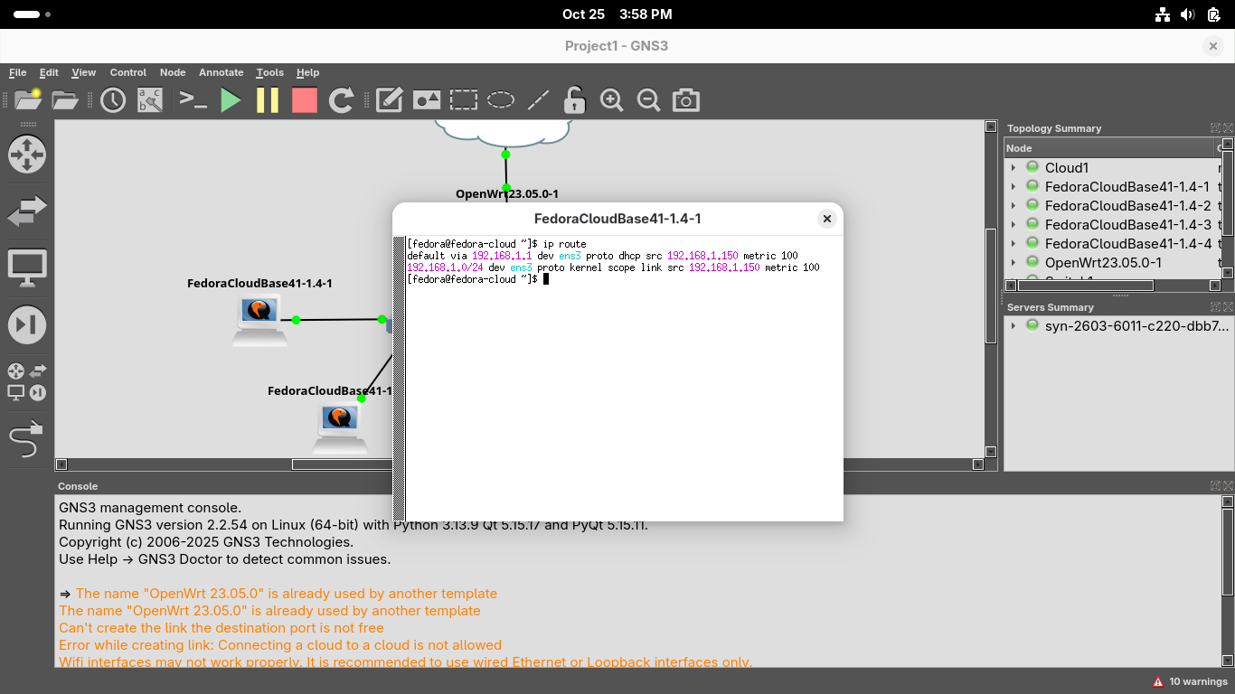The width and height of the screenshot is (1235, 694).
Task: Stop all nodes with the red square icon
Action: pyautogui.click(x=305, y=100)
